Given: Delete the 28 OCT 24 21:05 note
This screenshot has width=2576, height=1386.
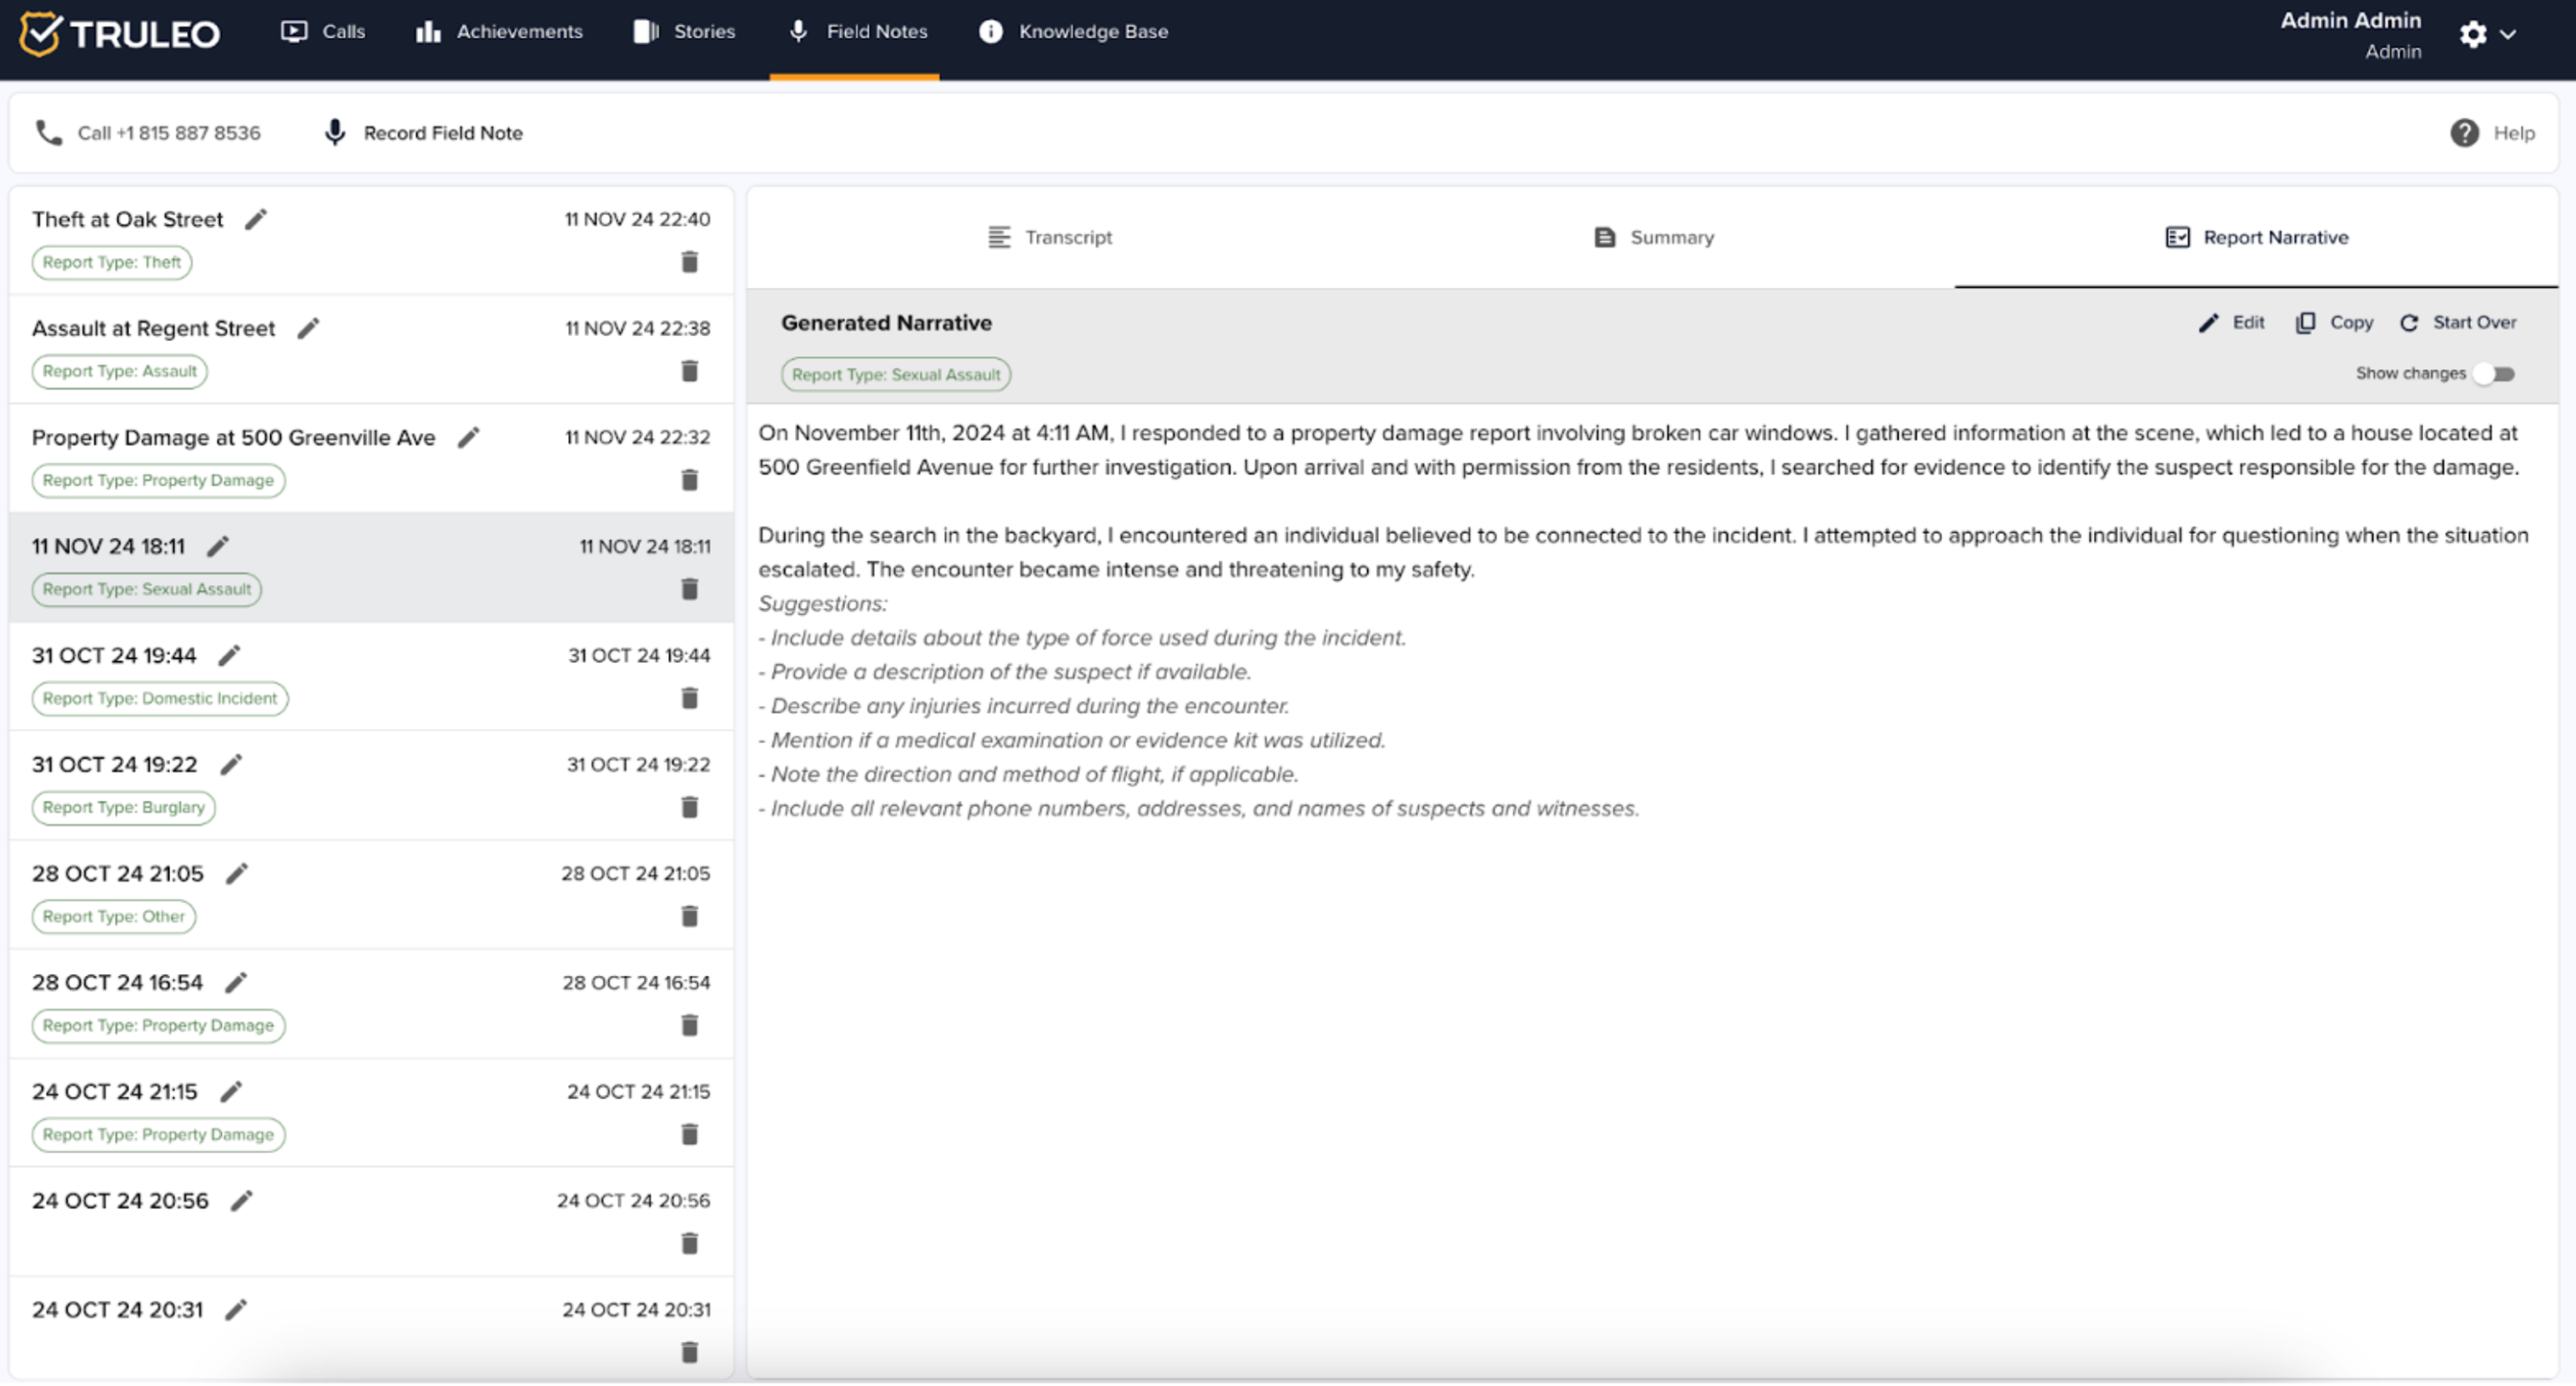Looking at the screenshot, I should coord(689,916).
